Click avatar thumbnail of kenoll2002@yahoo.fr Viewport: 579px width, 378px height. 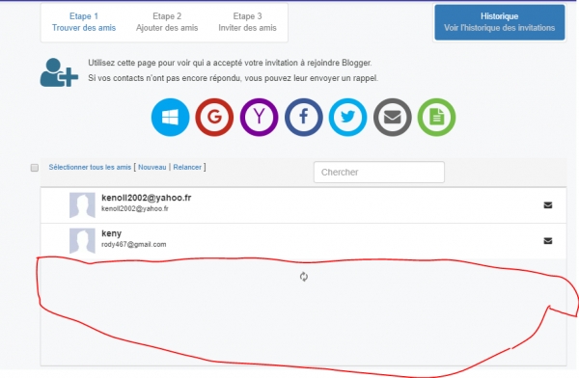82,205
